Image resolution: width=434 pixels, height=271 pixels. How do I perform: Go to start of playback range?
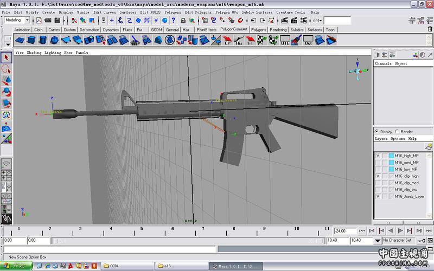coord(362,231)
